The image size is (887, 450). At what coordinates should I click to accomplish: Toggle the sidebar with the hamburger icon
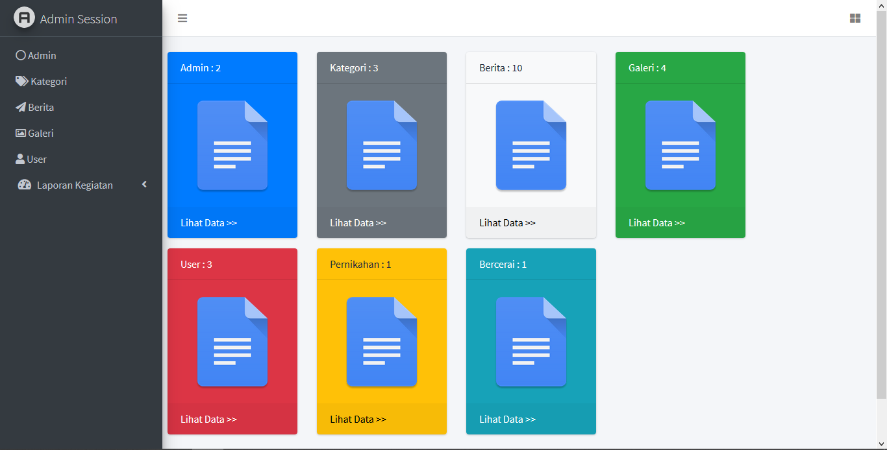coord(182,18)
